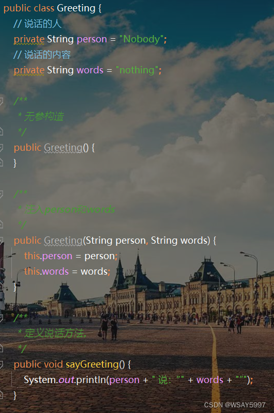The width and height of the screenshot is (274, 413).
Task: Click the String person parameter
Action: (x=116, y=241)
